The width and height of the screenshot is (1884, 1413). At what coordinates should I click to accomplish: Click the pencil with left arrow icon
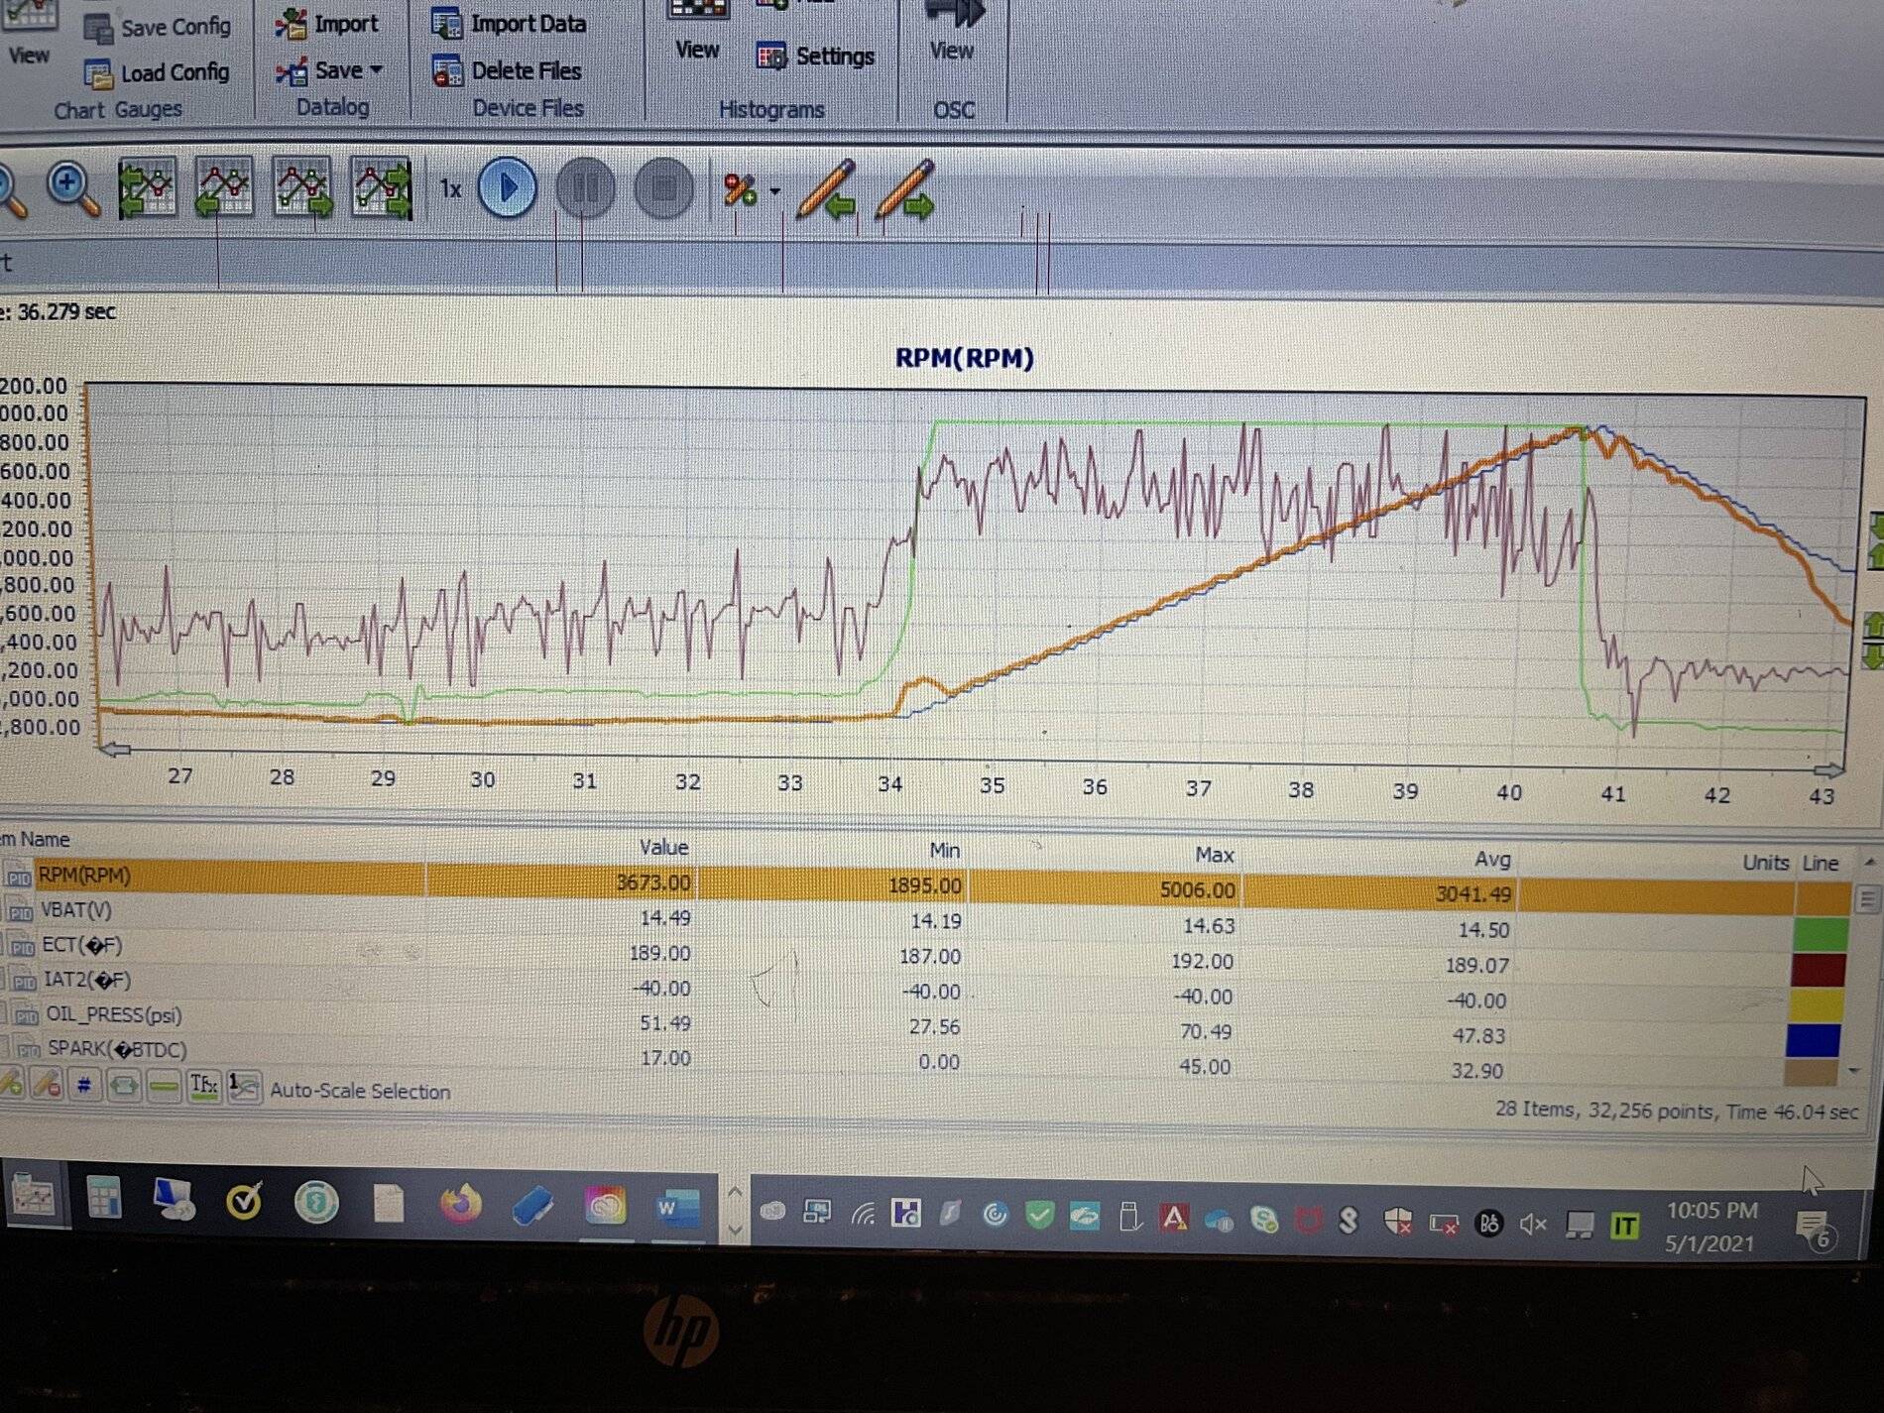tap(827, 188)
